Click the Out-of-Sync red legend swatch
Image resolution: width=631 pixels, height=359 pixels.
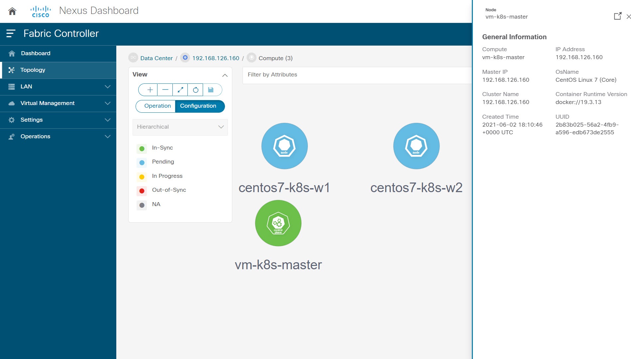(x=142, y=191)
